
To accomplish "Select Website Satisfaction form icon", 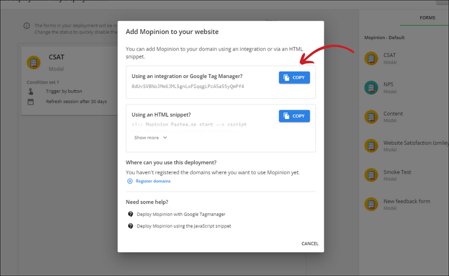I will pos(371,146).
